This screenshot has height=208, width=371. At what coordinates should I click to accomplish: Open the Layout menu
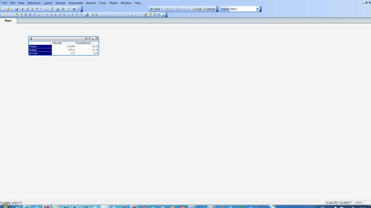(48, 3)
